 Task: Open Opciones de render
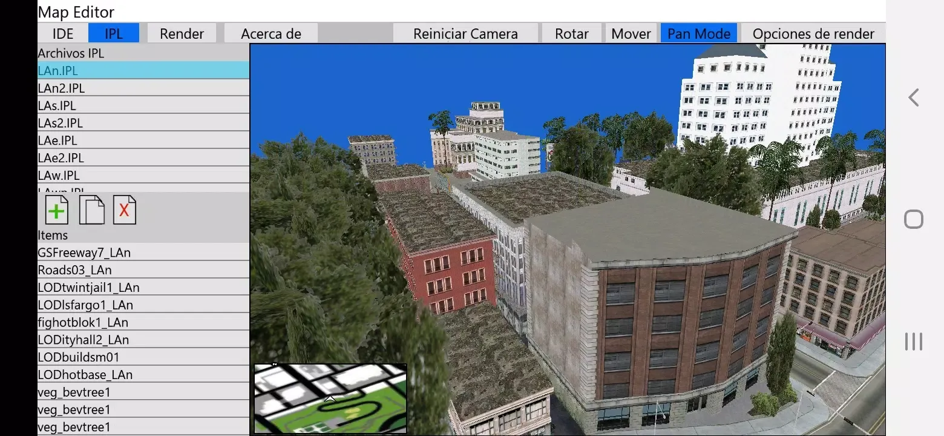tap(813, 33)
